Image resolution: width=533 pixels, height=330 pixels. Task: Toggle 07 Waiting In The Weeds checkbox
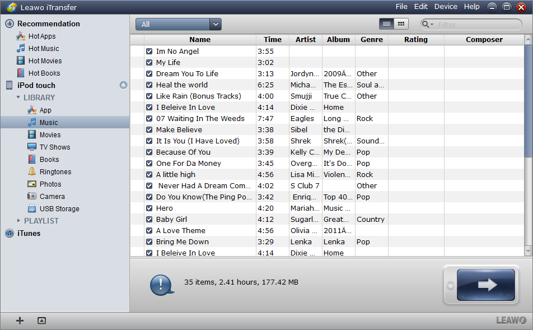(x=149, y=118)
